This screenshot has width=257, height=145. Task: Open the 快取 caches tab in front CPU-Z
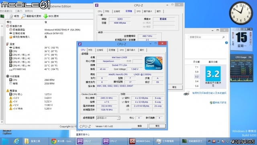pyautogui.click(x=90, y=50)
